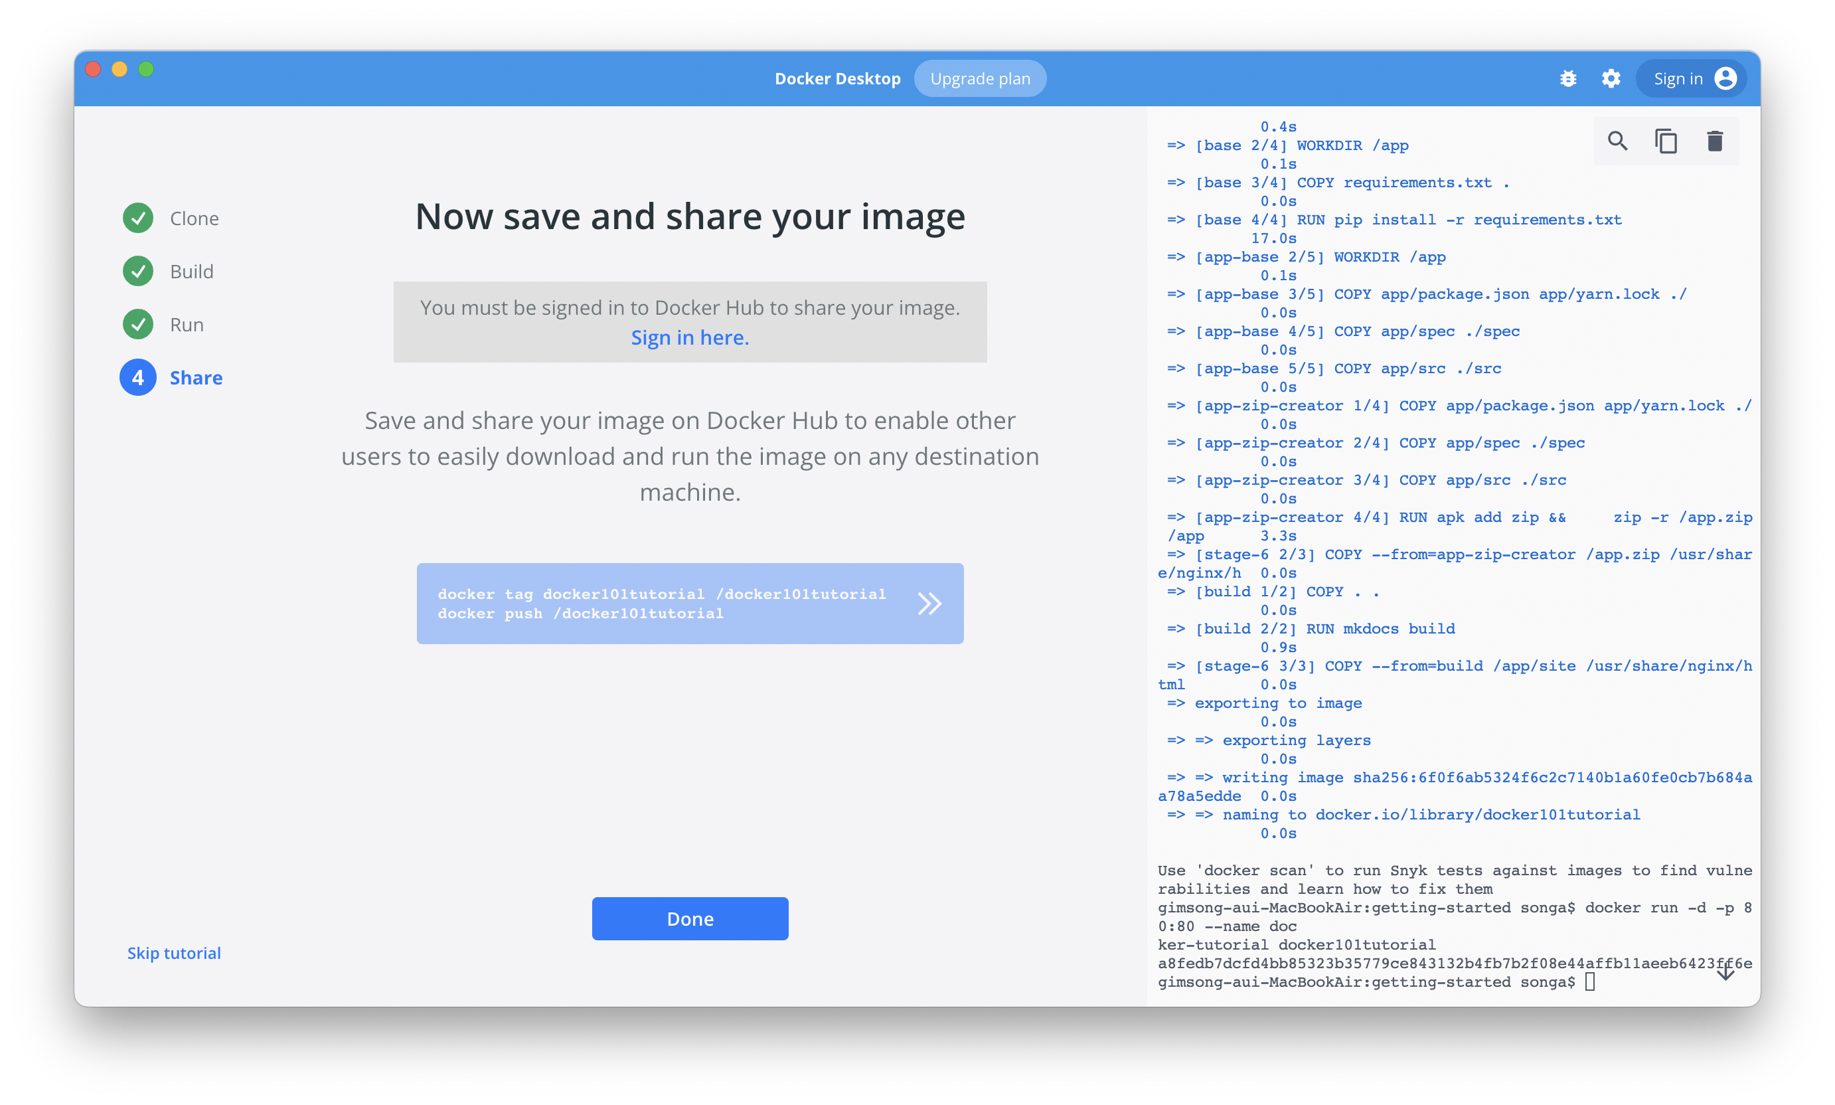Click the Skip tutorial link

pyautogui.click(x=173, y=953)
